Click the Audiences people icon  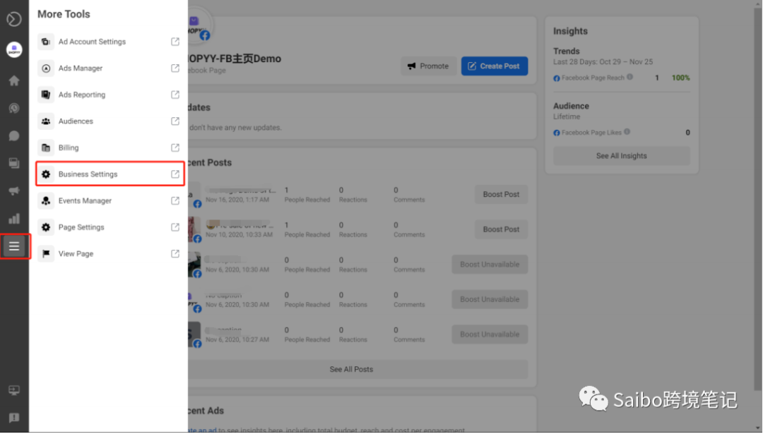click(x=46, y=121)
